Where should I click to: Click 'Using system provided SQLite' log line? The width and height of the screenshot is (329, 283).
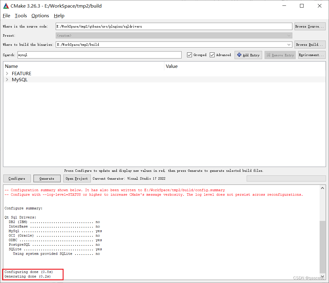pos(56,254)
